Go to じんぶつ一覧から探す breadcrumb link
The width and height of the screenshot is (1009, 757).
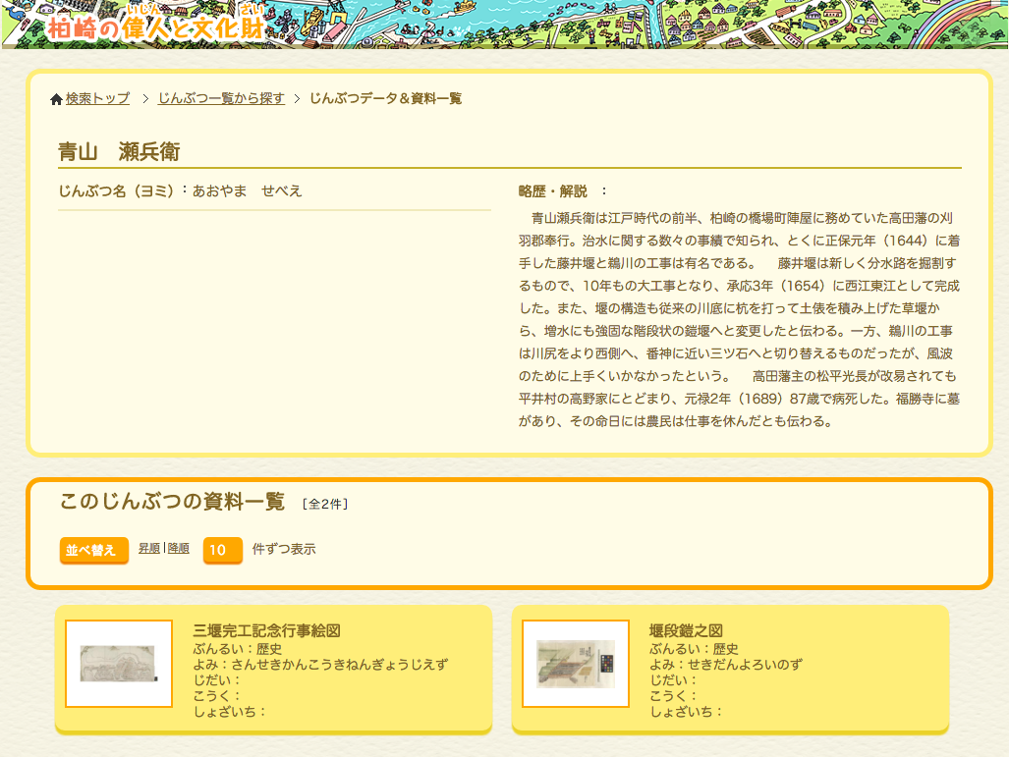tap(221, 98)
